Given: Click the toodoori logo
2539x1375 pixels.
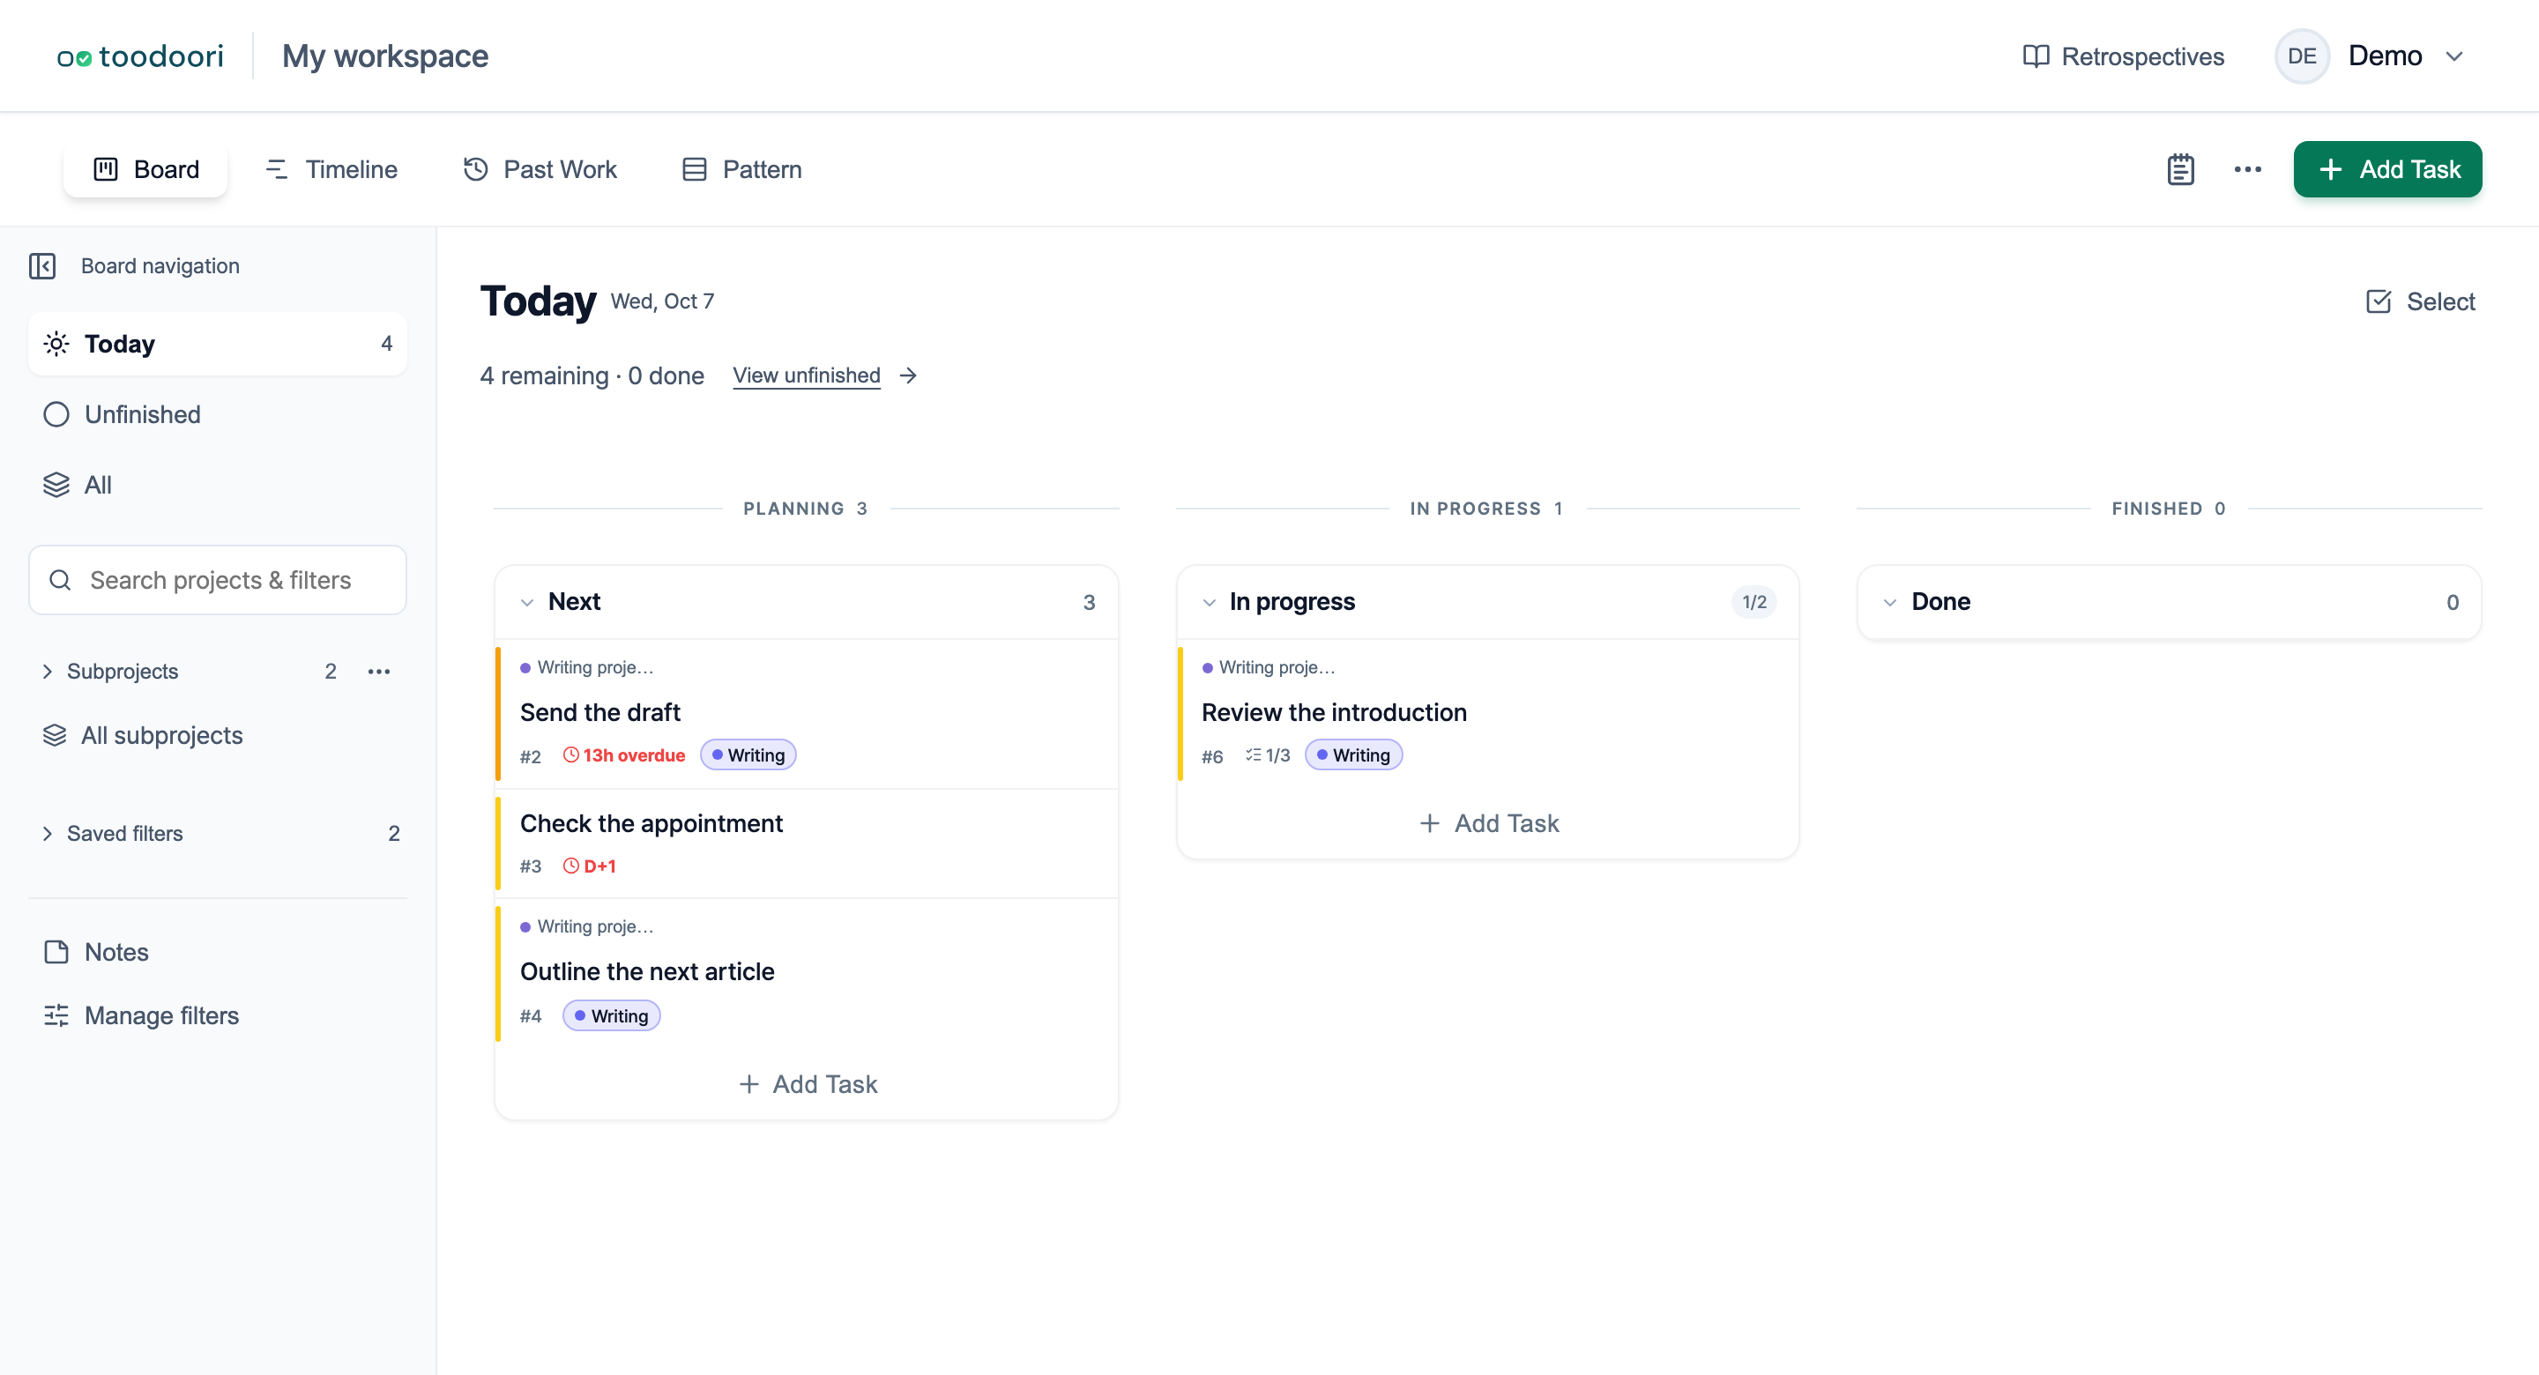Looking at the screenshot, I should pyautogui.click(x=140, y=56).
